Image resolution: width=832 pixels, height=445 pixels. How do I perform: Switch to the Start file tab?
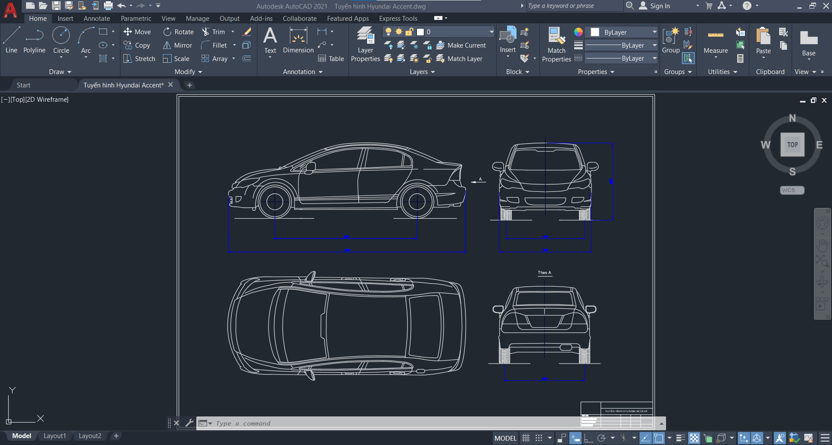[23, 85]
